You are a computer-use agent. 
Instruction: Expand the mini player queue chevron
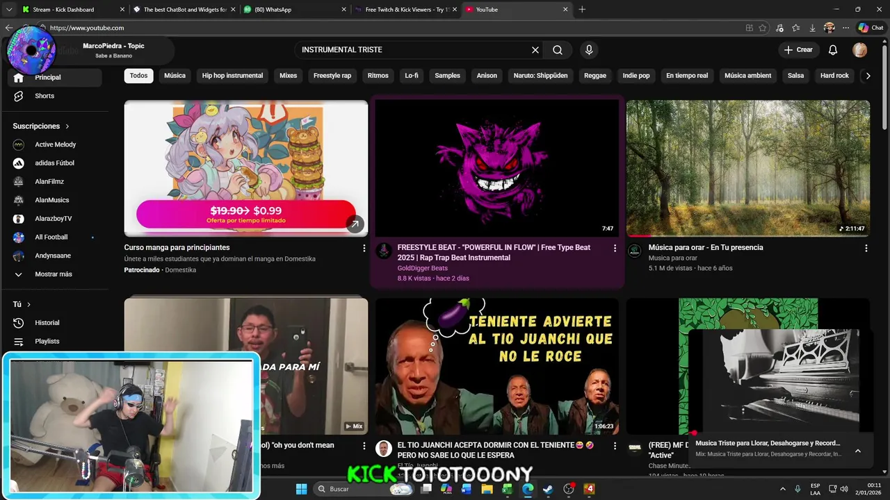tap(858, 451)
